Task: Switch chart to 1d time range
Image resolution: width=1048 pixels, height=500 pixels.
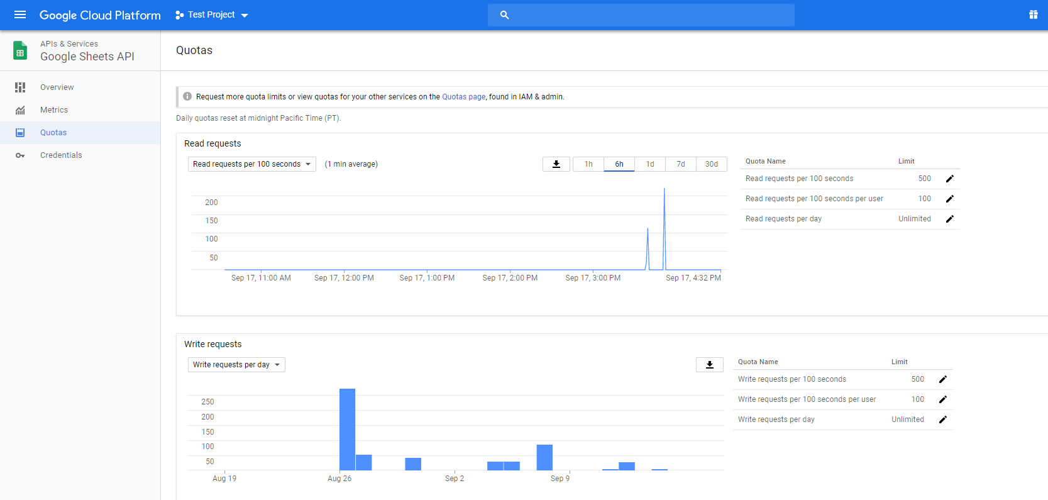Action: point(650,164)
